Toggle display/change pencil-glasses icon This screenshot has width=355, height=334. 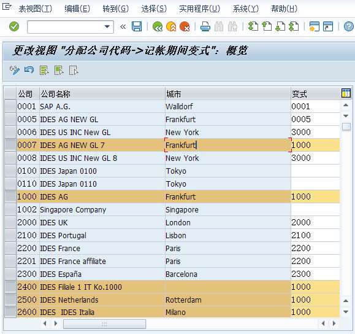15,70
